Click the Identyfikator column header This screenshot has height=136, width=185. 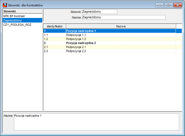pos(55,26)
